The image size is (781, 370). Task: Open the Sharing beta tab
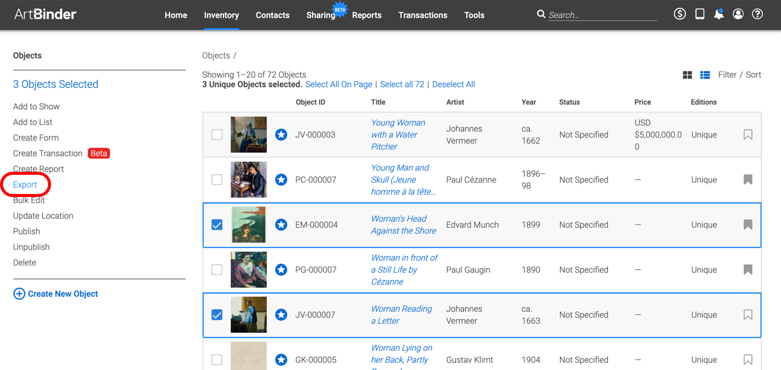[321, 15]
